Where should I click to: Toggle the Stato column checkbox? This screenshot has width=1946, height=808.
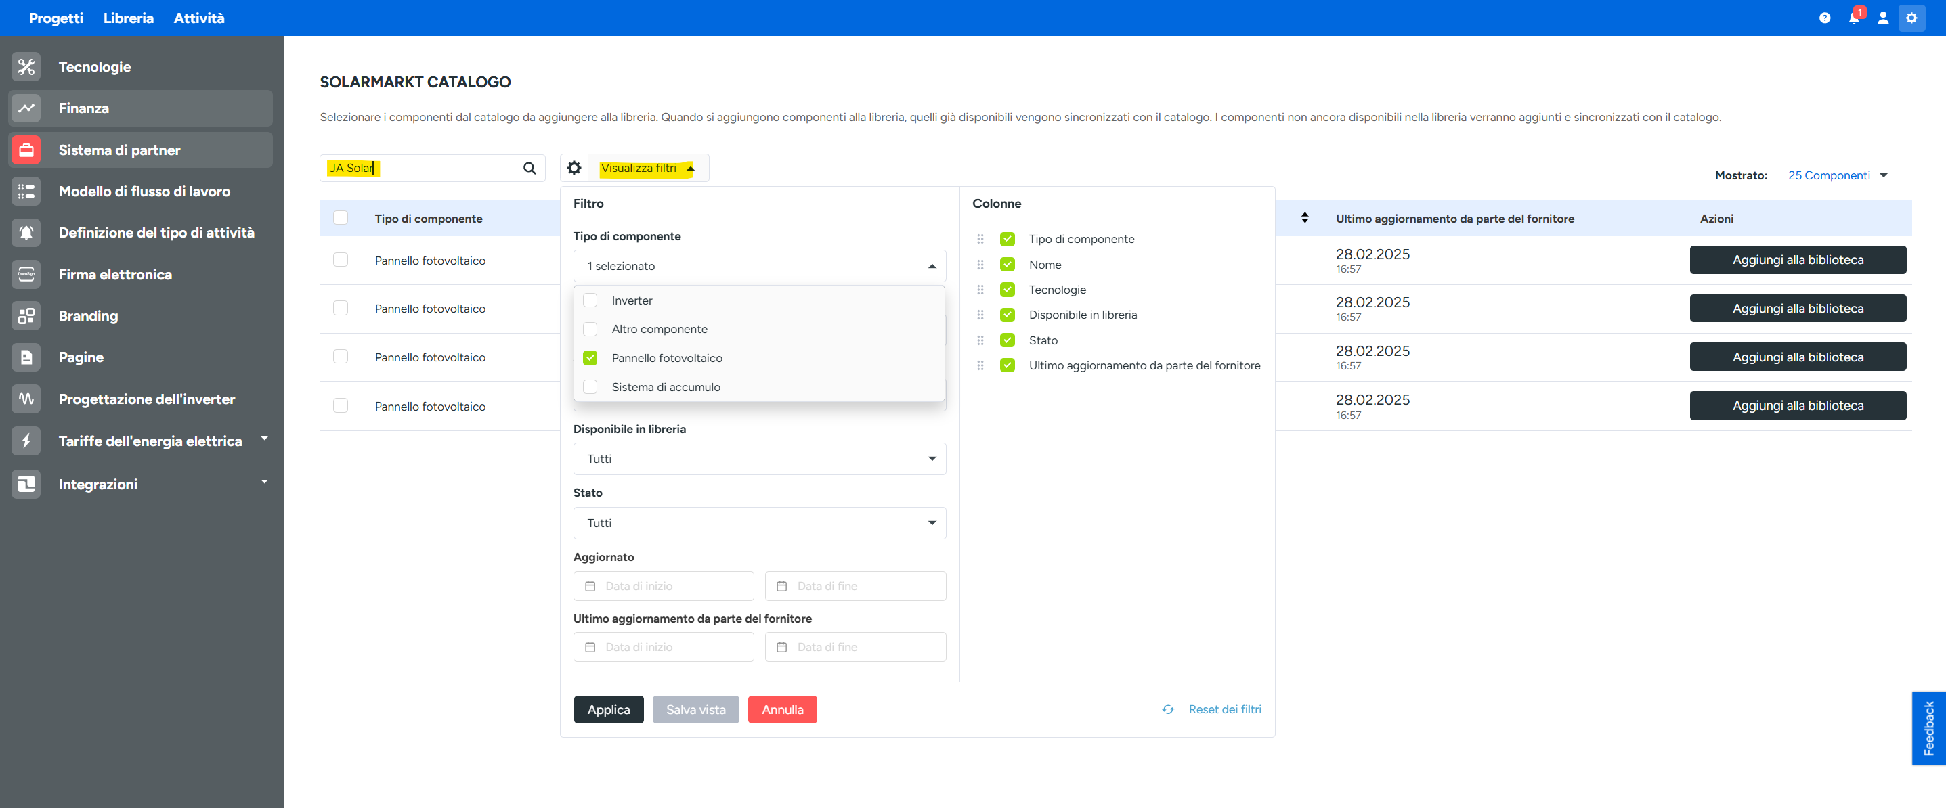pyautogui.click(x=1007, y=340)
